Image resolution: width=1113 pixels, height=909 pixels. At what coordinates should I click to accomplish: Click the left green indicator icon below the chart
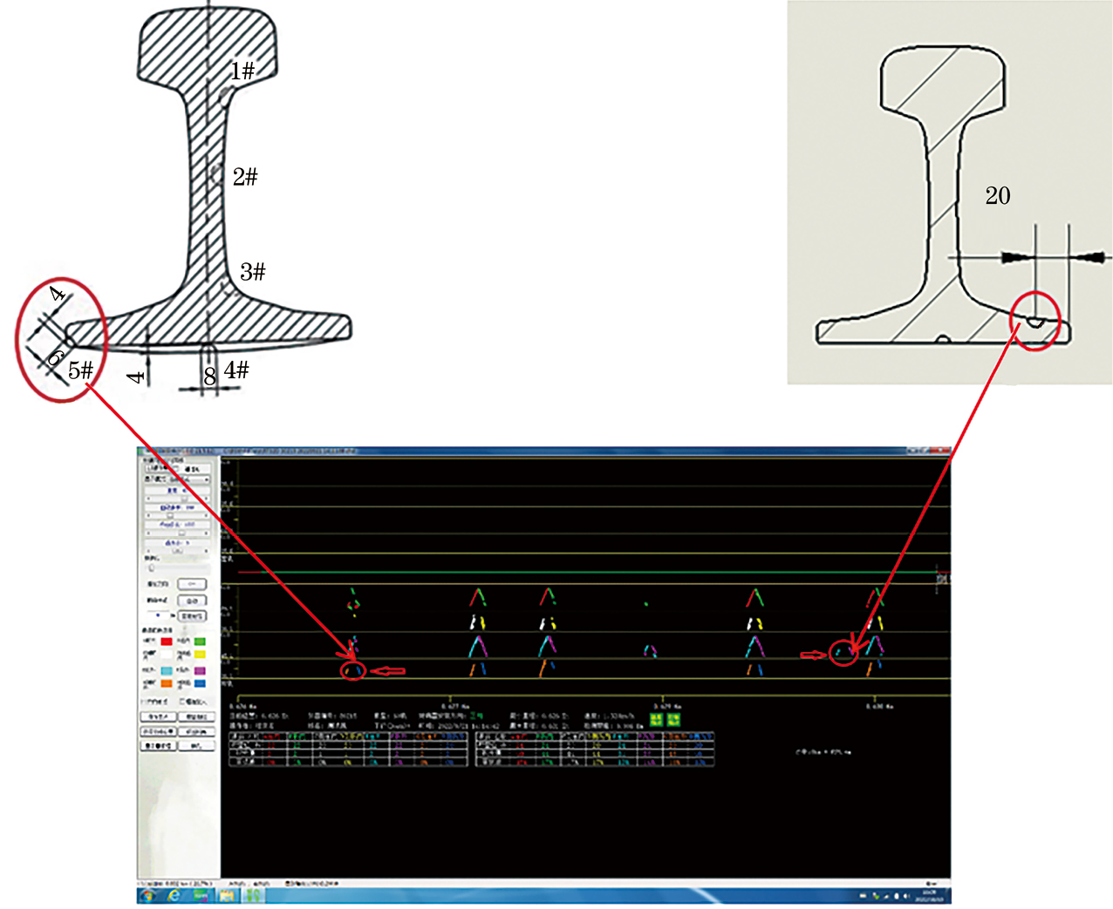(x=656, y=719)
